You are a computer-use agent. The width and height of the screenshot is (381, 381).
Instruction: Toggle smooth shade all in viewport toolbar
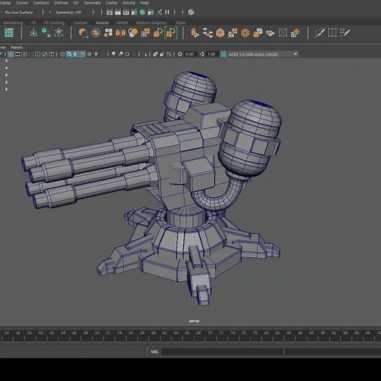pyautogui.click(x=69, y=54)
